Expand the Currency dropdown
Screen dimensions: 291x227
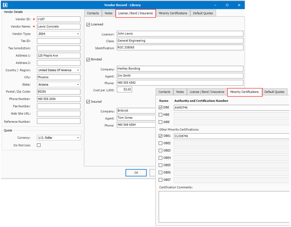coord(78,138)
